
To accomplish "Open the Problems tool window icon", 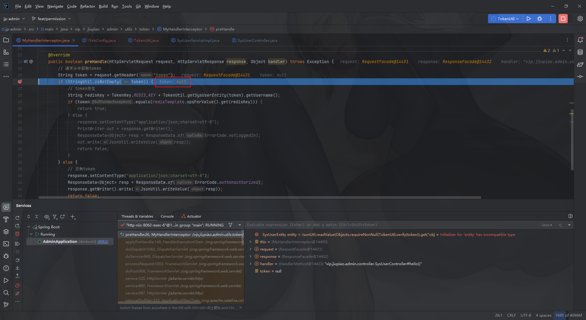I will pyautogui.click(x=6, y=268).
